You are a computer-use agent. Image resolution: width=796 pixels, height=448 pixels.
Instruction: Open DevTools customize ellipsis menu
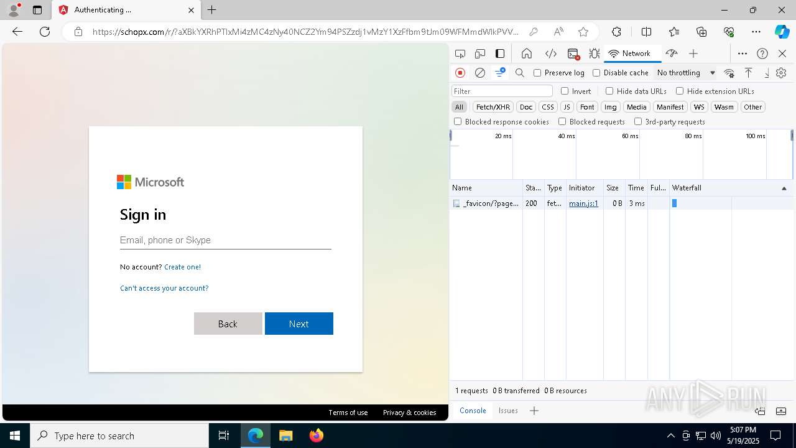click(743, 54)
